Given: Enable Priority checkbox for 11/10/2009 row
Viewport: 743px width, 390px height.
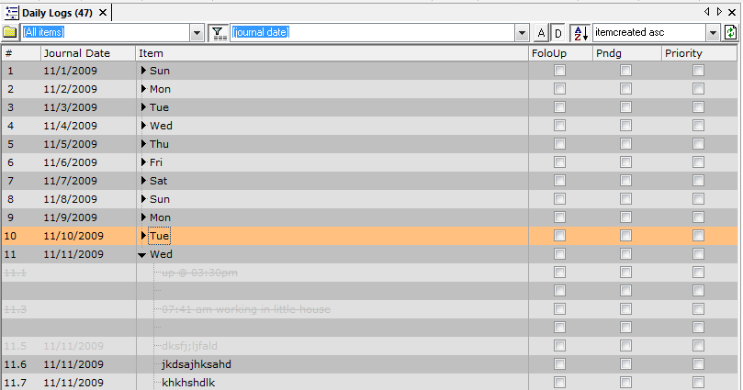Looking at the screenshot, I should pos(699,236).
